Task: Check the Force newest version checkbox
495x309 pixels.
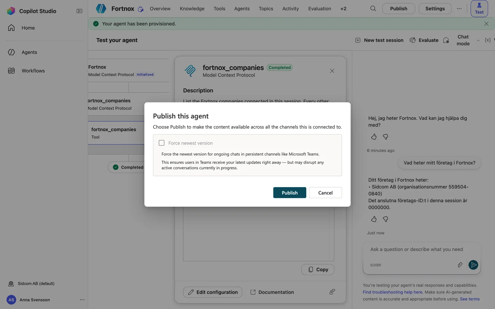Action: 162,143
